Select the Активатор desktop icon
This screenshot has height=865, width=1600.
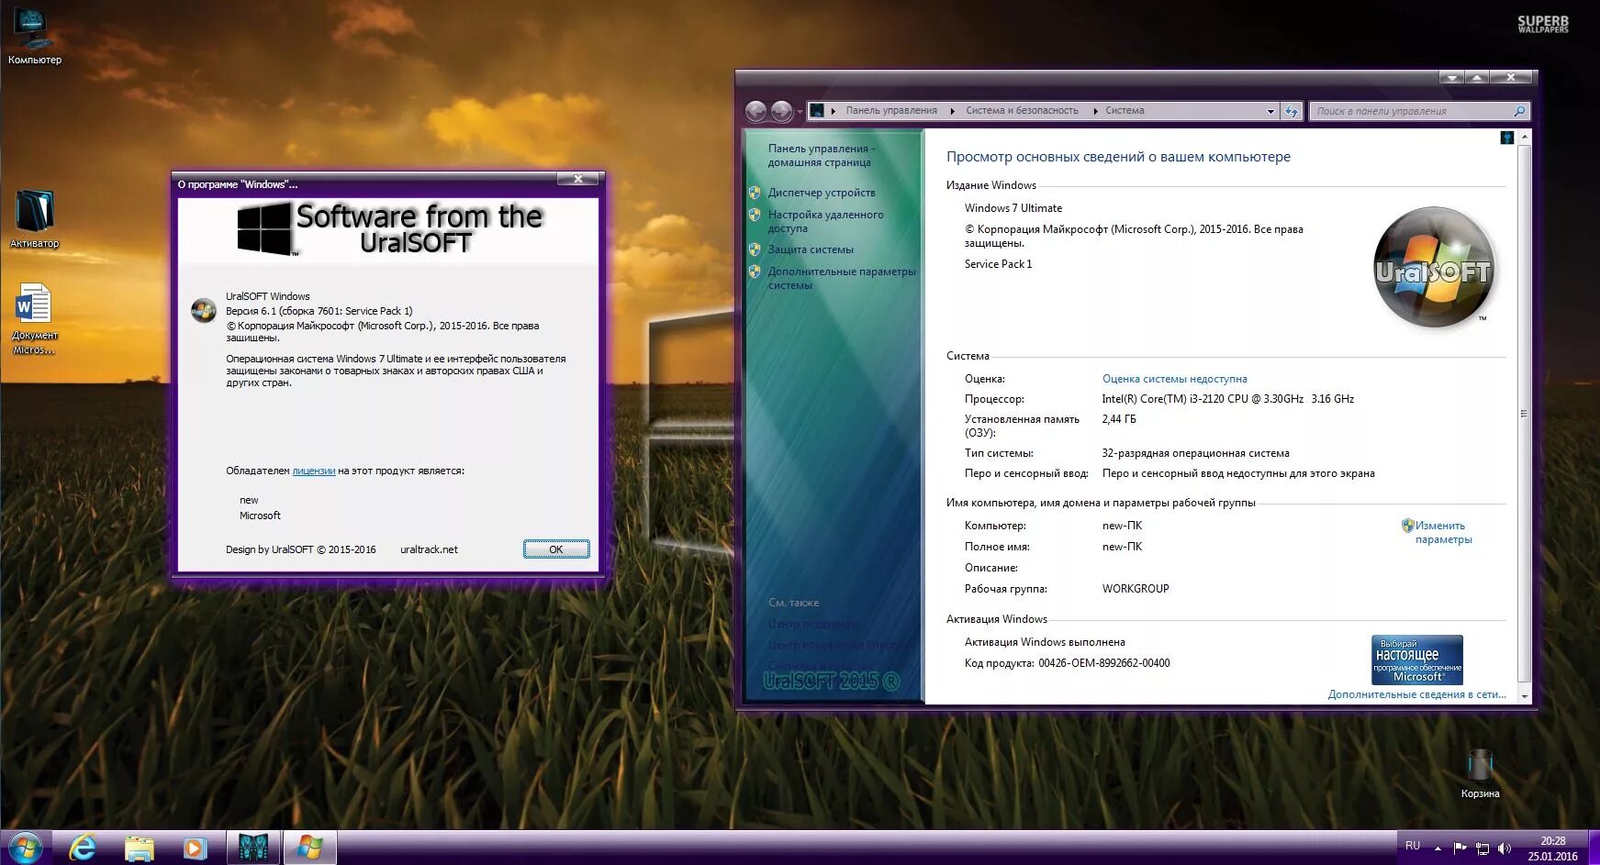pos(34,218)
